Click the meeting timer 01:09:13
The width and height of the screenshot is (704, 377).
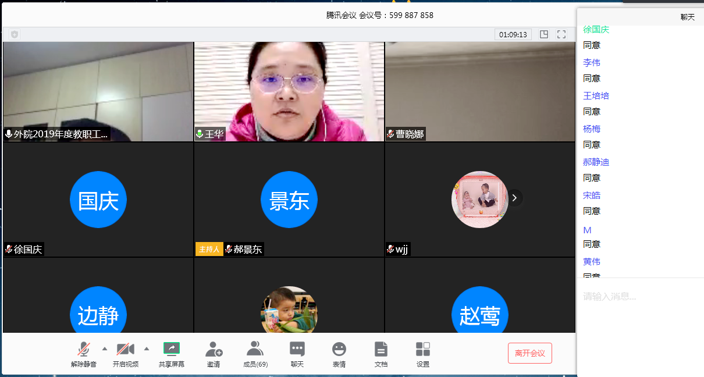tap(513, 34)
